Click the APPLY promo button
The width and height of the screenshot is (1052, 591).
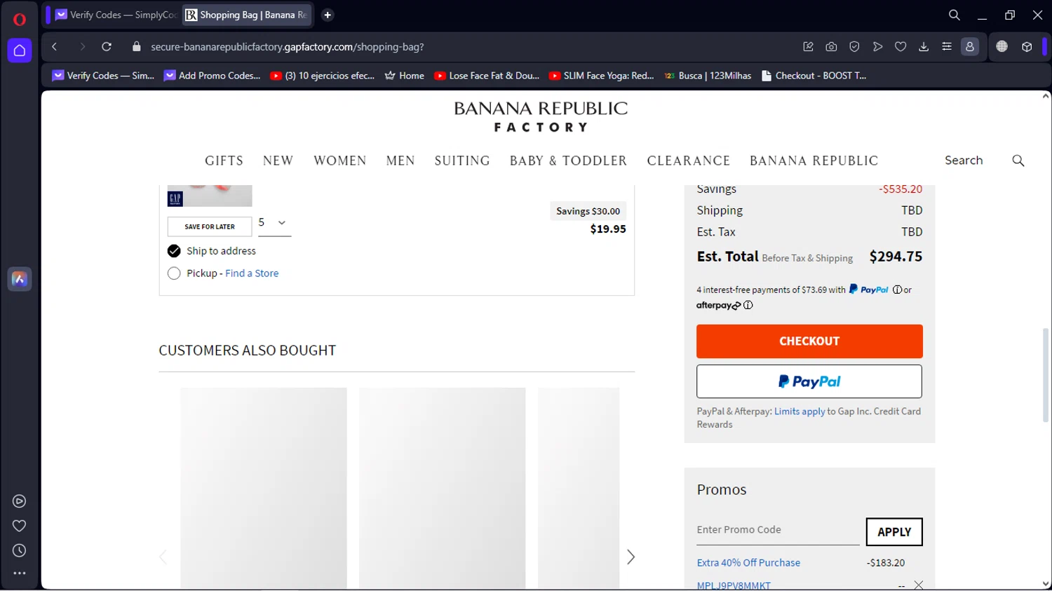894,532
